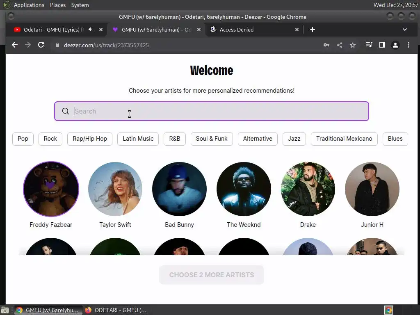Click show desktop icon in taskbar
The height and width of the screenshot is (315, 420).
point(5,310)
